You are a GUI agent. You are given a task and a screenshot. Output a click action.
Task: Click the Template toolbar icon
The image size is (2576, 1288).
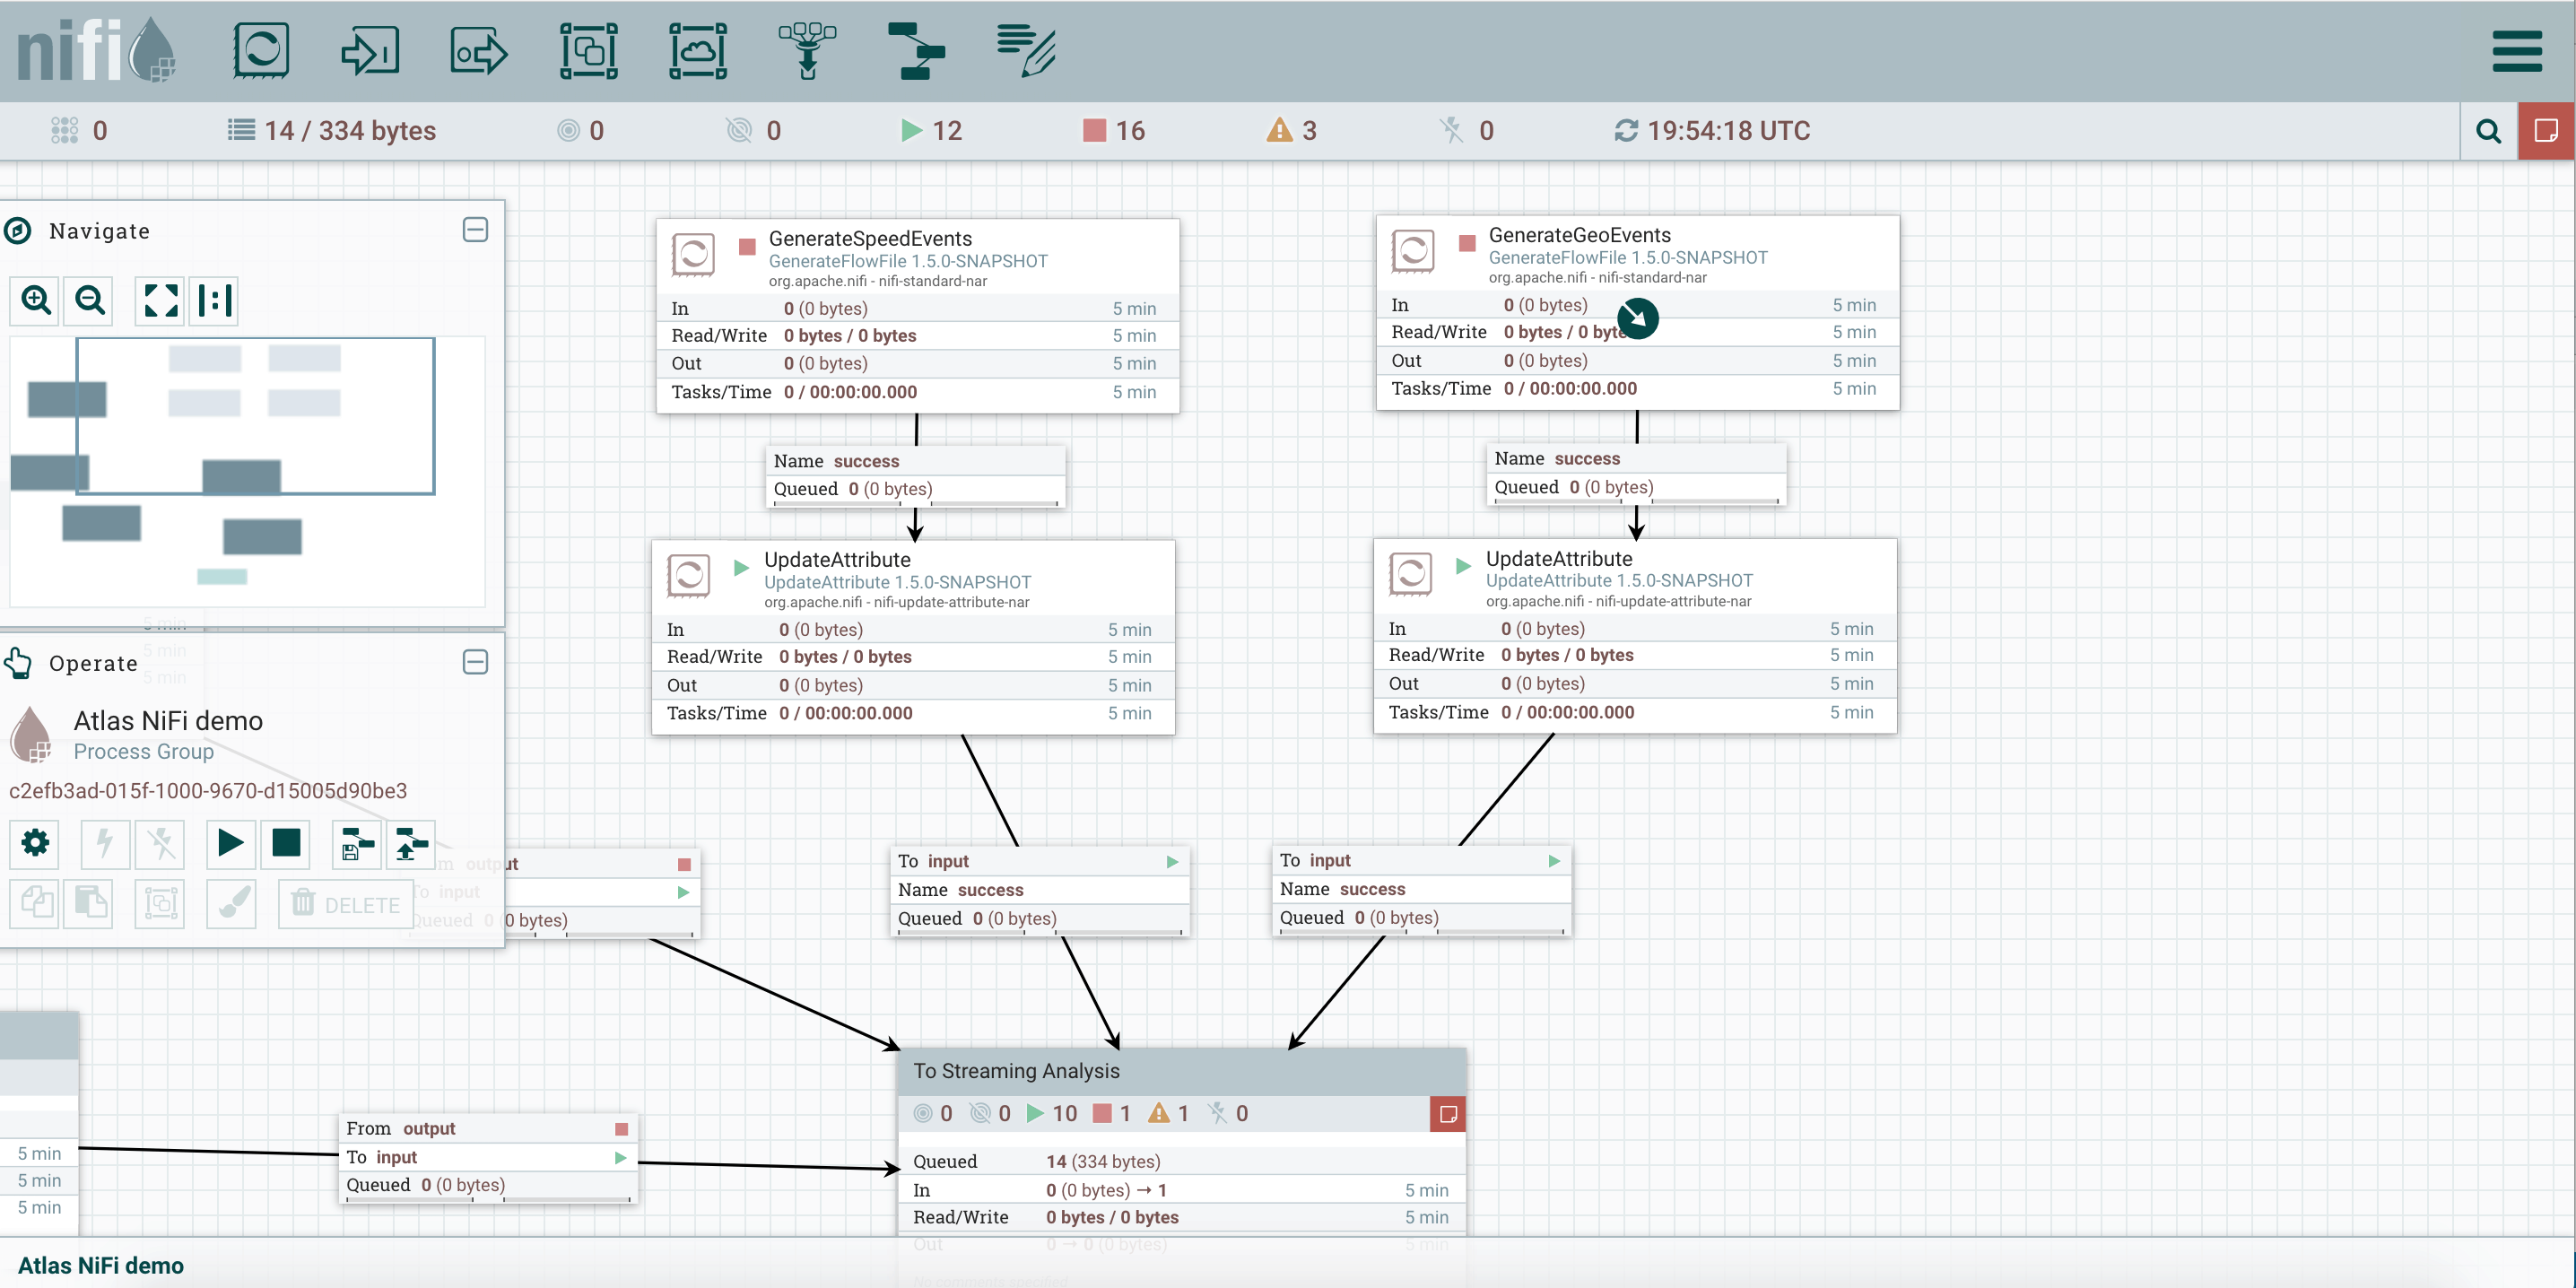tap(916, 50)
